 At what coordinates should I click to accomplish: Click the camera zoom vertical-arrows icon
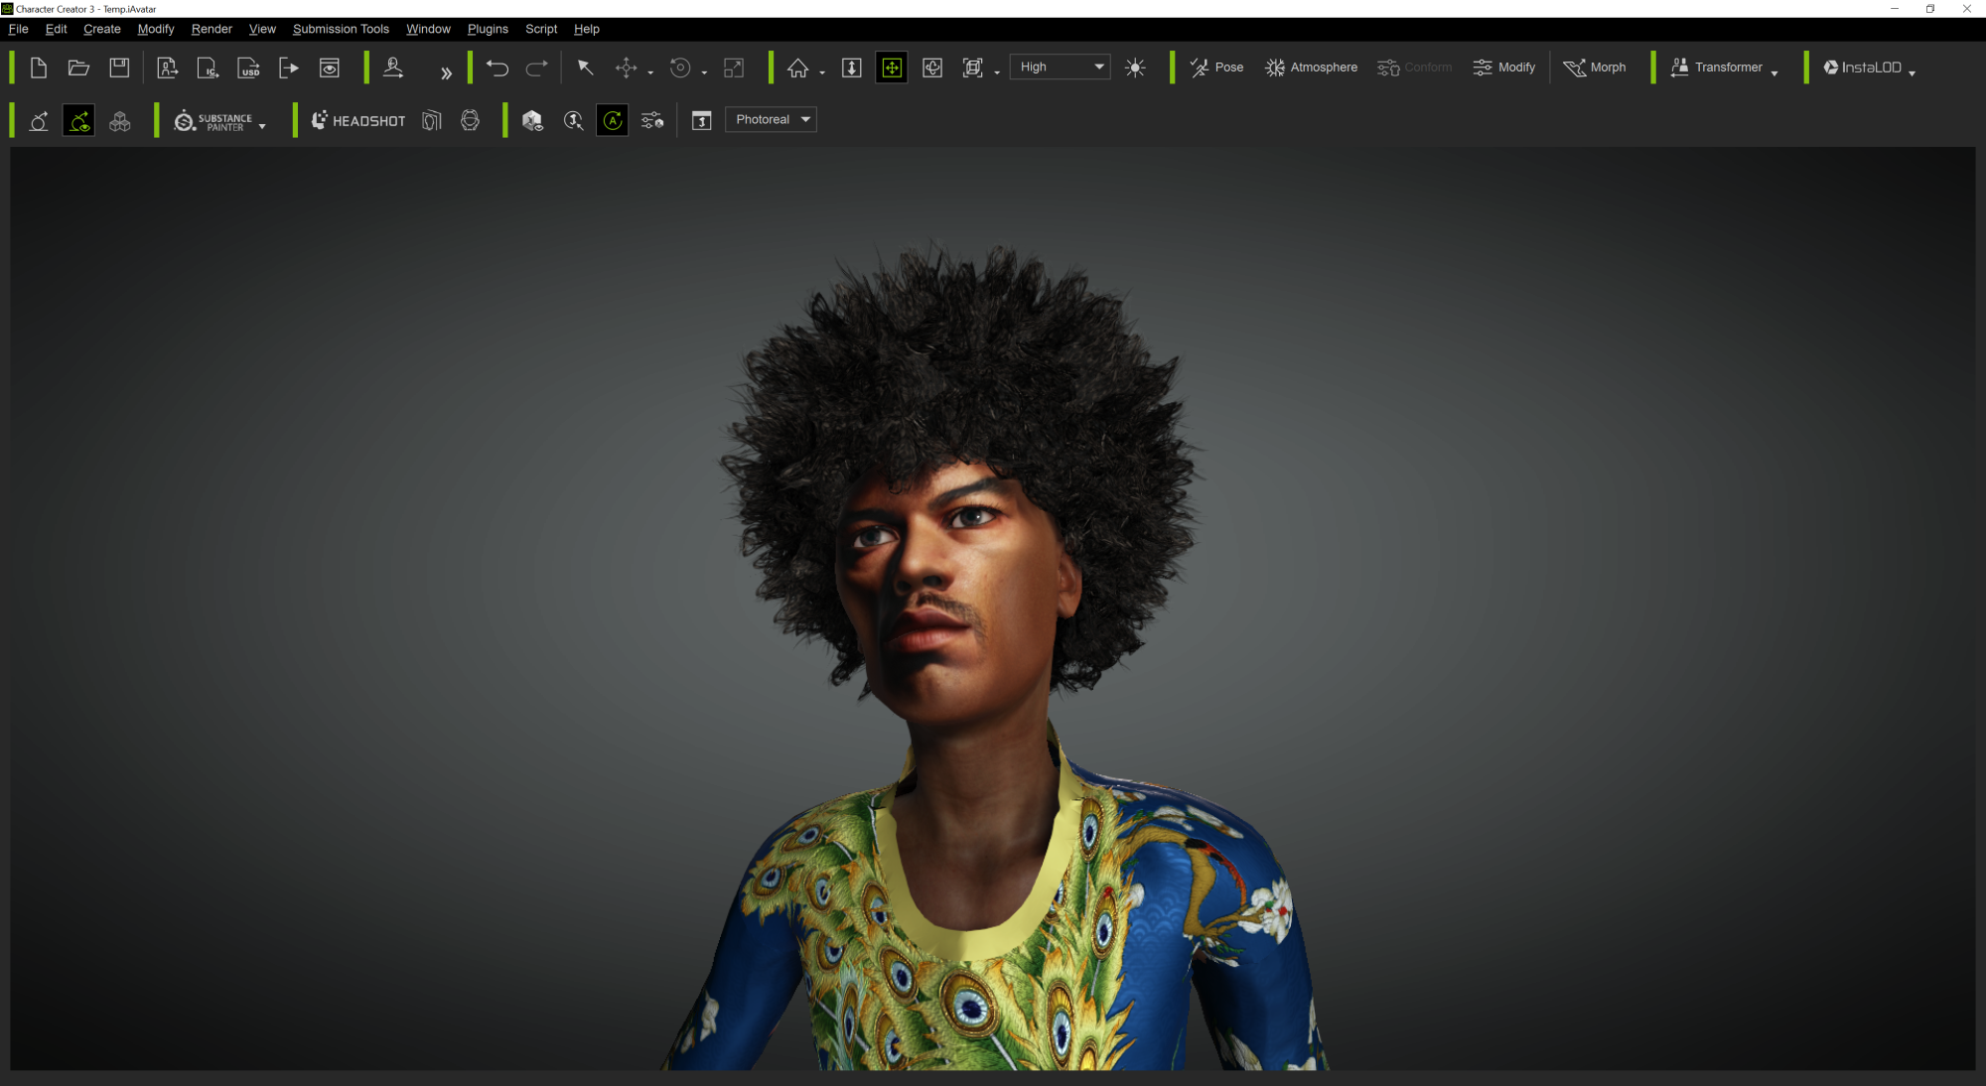point(851,68)
